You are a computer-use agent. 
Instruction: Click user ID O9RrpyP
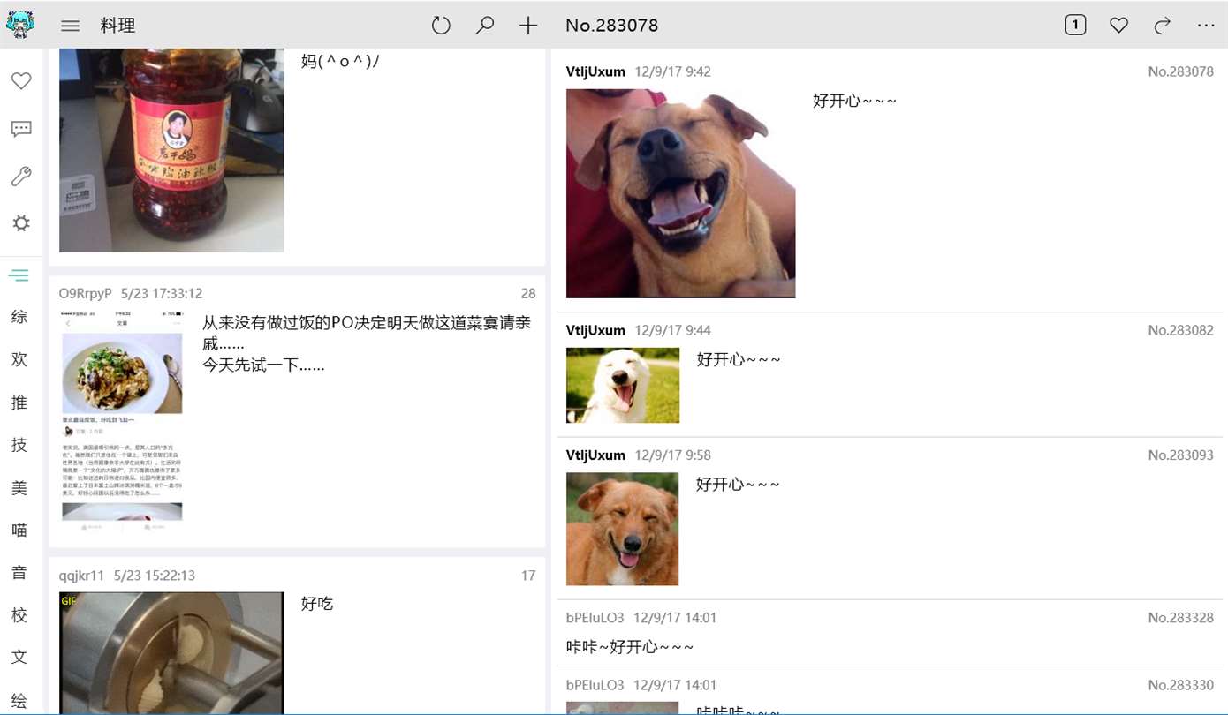(x=86, y=293)
